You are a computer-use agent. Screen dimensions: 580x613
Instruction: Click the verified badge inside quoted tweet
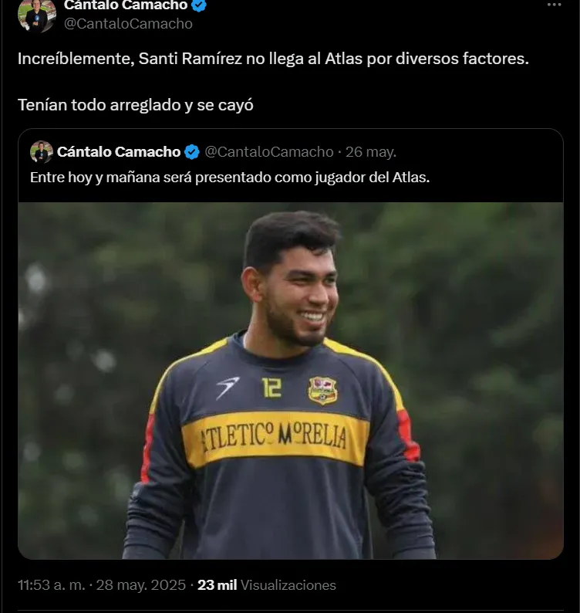point(191,151)
